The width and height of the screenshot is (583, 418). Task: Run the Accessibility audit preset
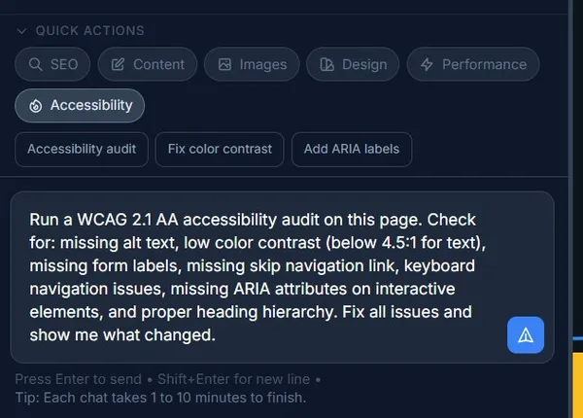pyautogui.click(x=82, y=150)
